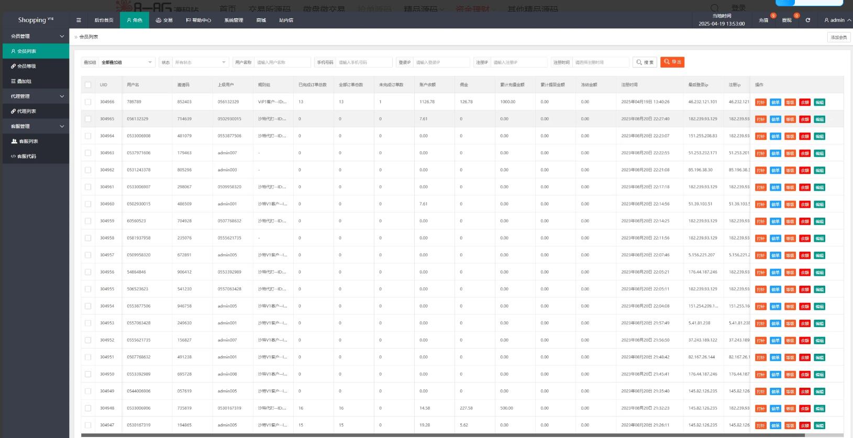Screen dimensions: 853x438
Task: Open the 叠加组 filter dropdown
Action: (x=127, y=62)
